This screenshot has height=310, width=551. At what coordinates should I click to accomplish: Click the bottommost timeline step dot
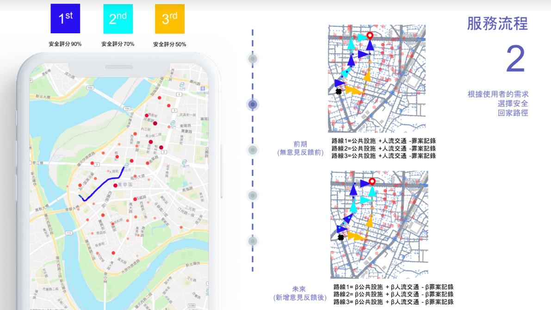pyautogui.click(x=253, y=241)
